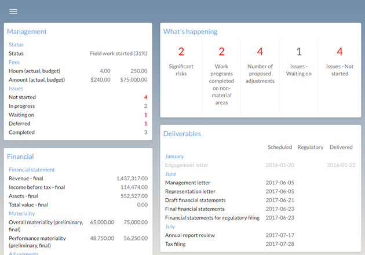Click the Financial statement section label
The height and width of the screenshot is (255, 365).
point(32,170)
